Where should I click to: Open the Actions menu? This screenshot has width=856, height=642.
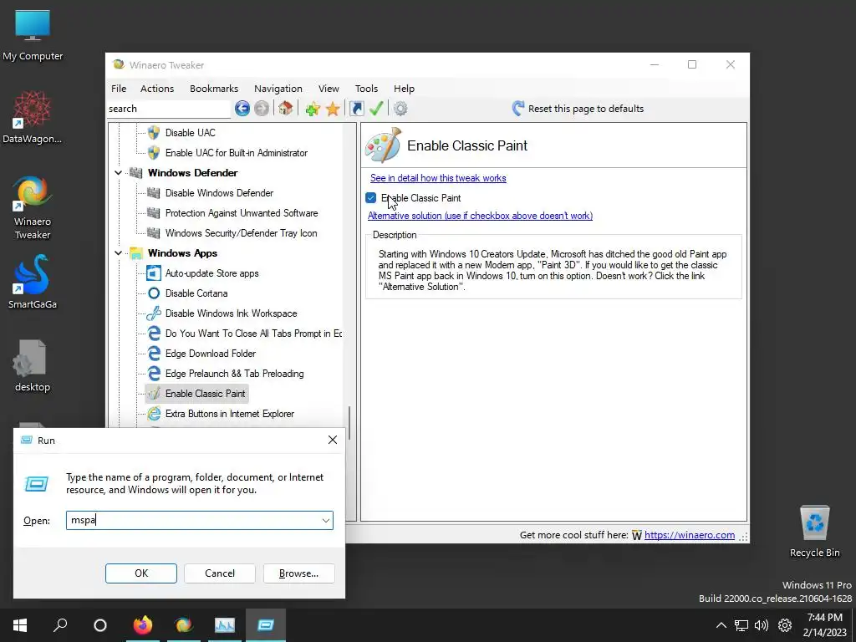(157, 89)
